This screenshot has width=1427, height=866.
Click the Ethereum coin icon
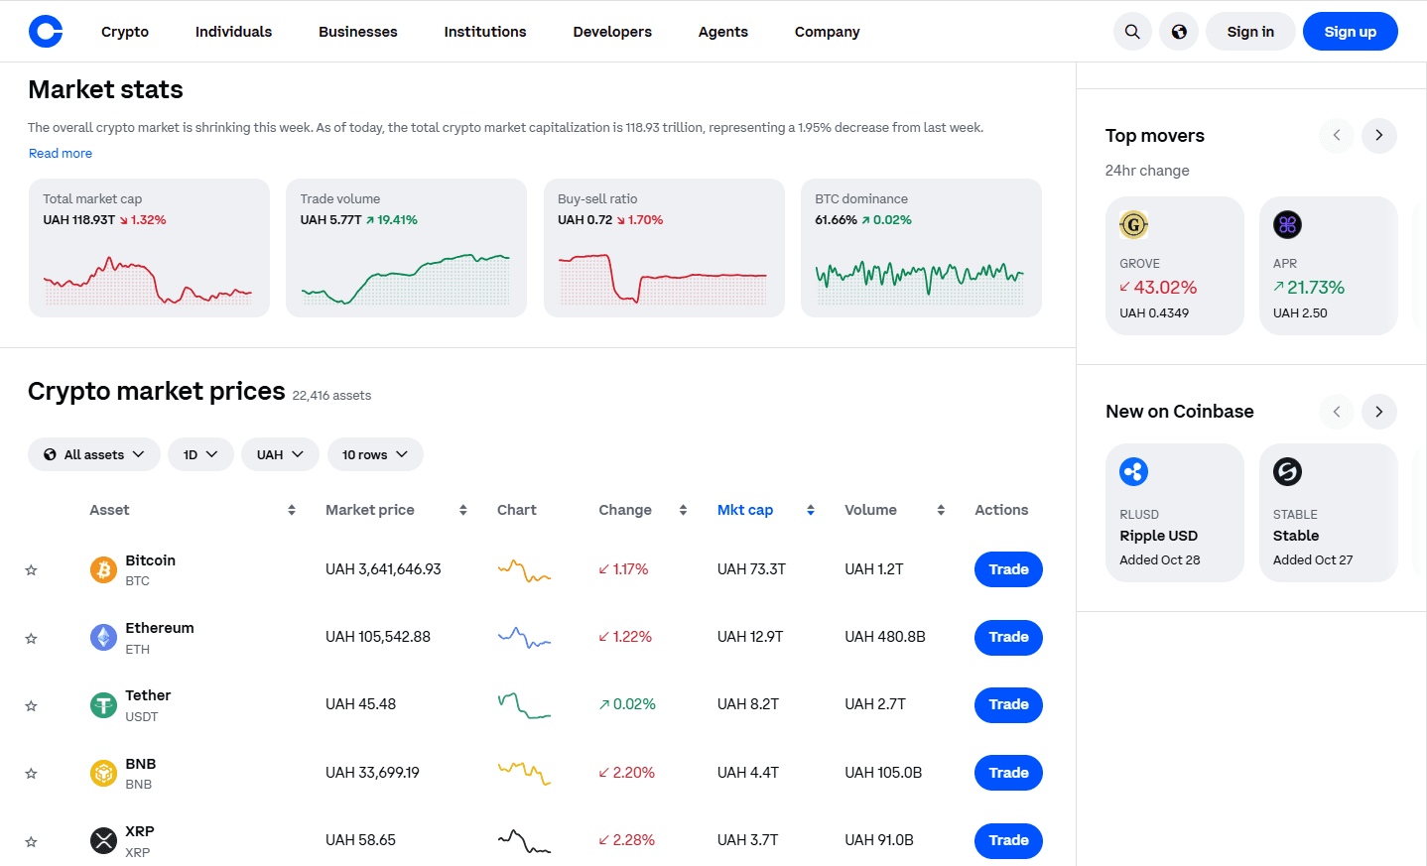pos(103,637)
